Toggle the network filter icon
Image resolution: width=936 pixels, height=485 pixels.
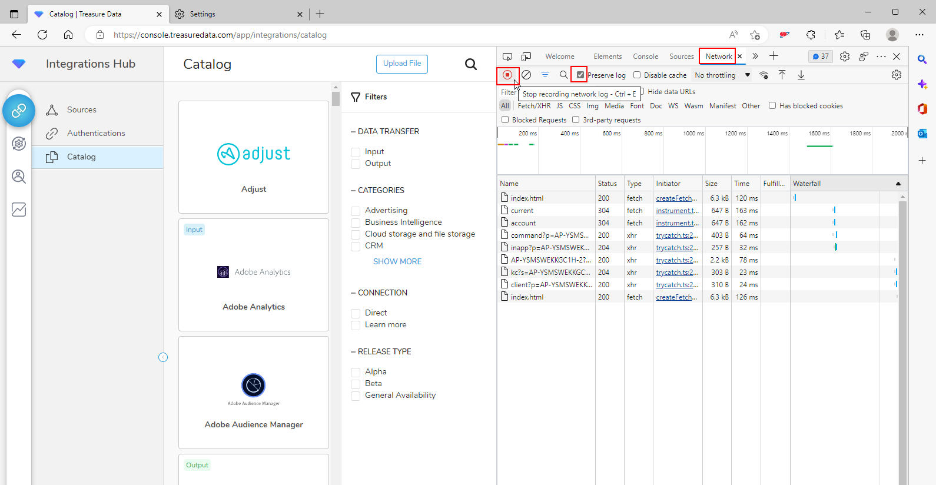point(545,75)
